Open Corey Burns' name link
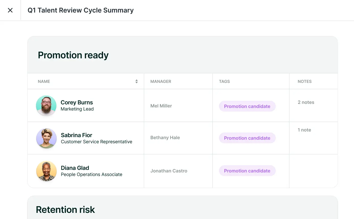The height and width of the screenshot is (219, 354). (77, 102)
